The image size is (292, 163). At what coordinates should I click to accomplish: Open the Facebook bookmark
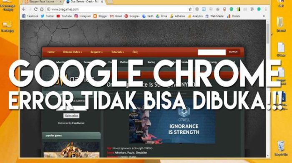coord(30,16)
